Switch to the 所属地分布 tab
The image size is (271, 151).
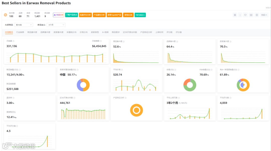tap(72, 32)
